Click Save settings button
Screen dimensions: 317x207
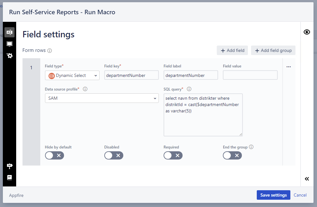pyautogui.click(x=273, y=195)
